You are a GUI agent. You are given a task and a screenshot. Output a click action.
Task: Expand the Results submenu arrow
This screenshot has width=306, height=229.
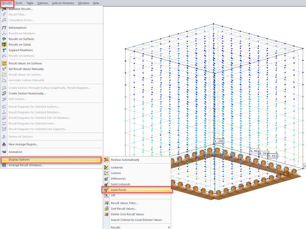pos(169,227)
